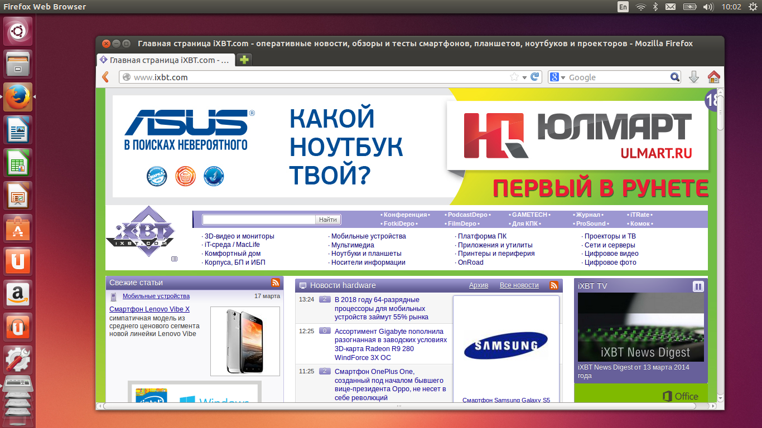Open a new tab with the plus button
Viewport: 762px width, 428px height.
tap(244, 60)
